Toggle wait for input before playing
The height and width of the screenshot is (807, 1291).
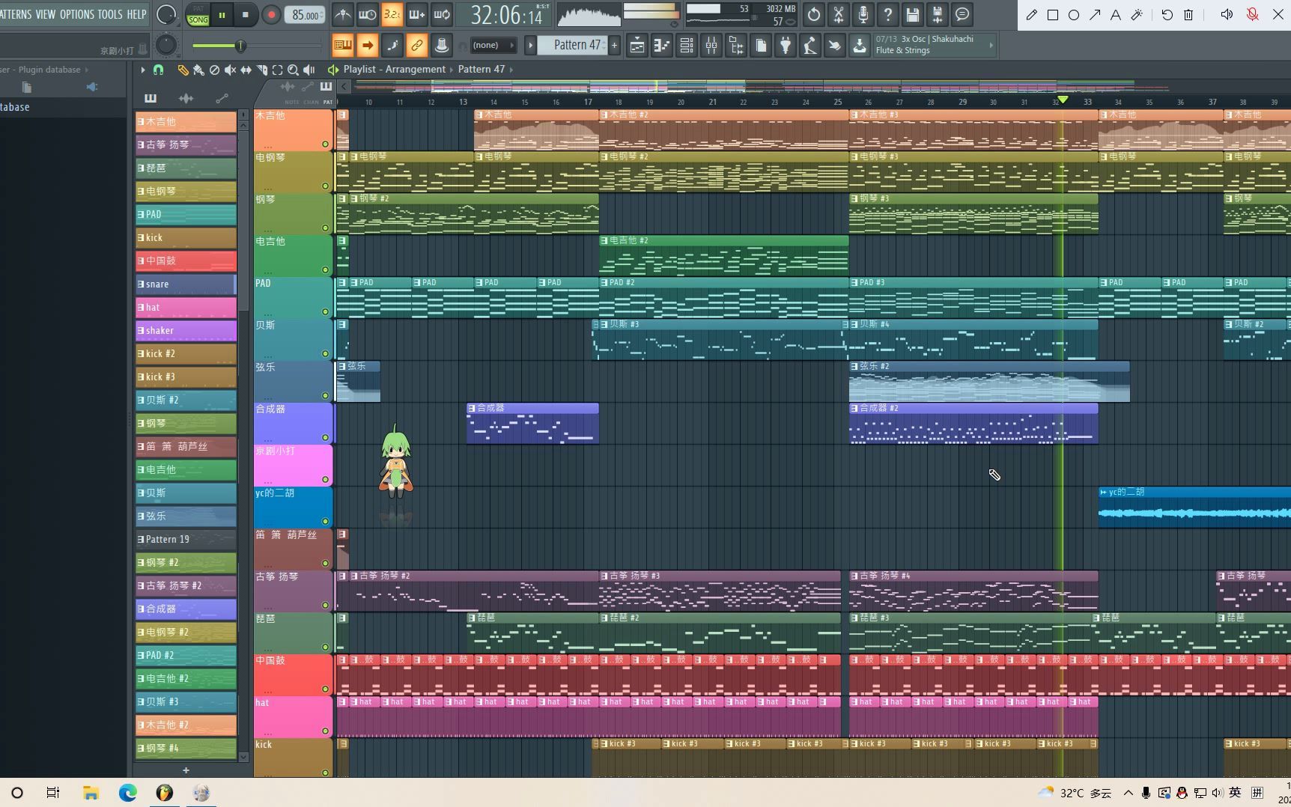367,14
